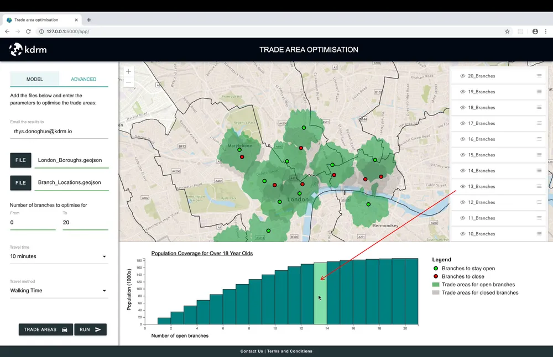Zoom out the map with minus button
The image size is (553, 357).
(128, 83)
